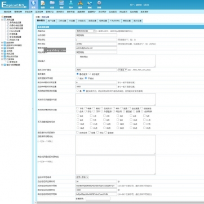Open the homepage file extension dropdown

click(122, 70)
